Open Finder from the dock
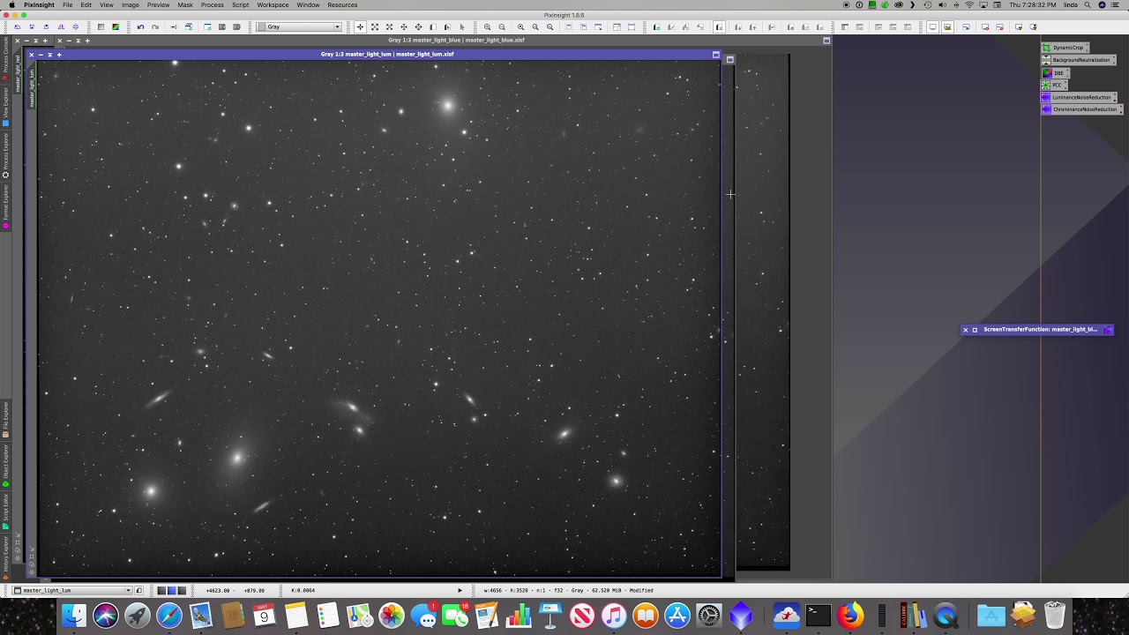This screenshot has height=635, width=1129. [74, 615]
